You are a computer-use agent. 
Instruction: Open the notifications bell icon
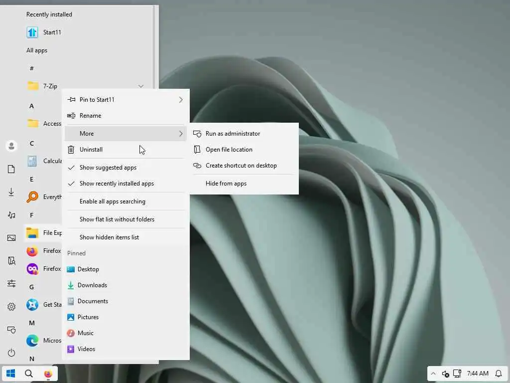pos(498,373)
